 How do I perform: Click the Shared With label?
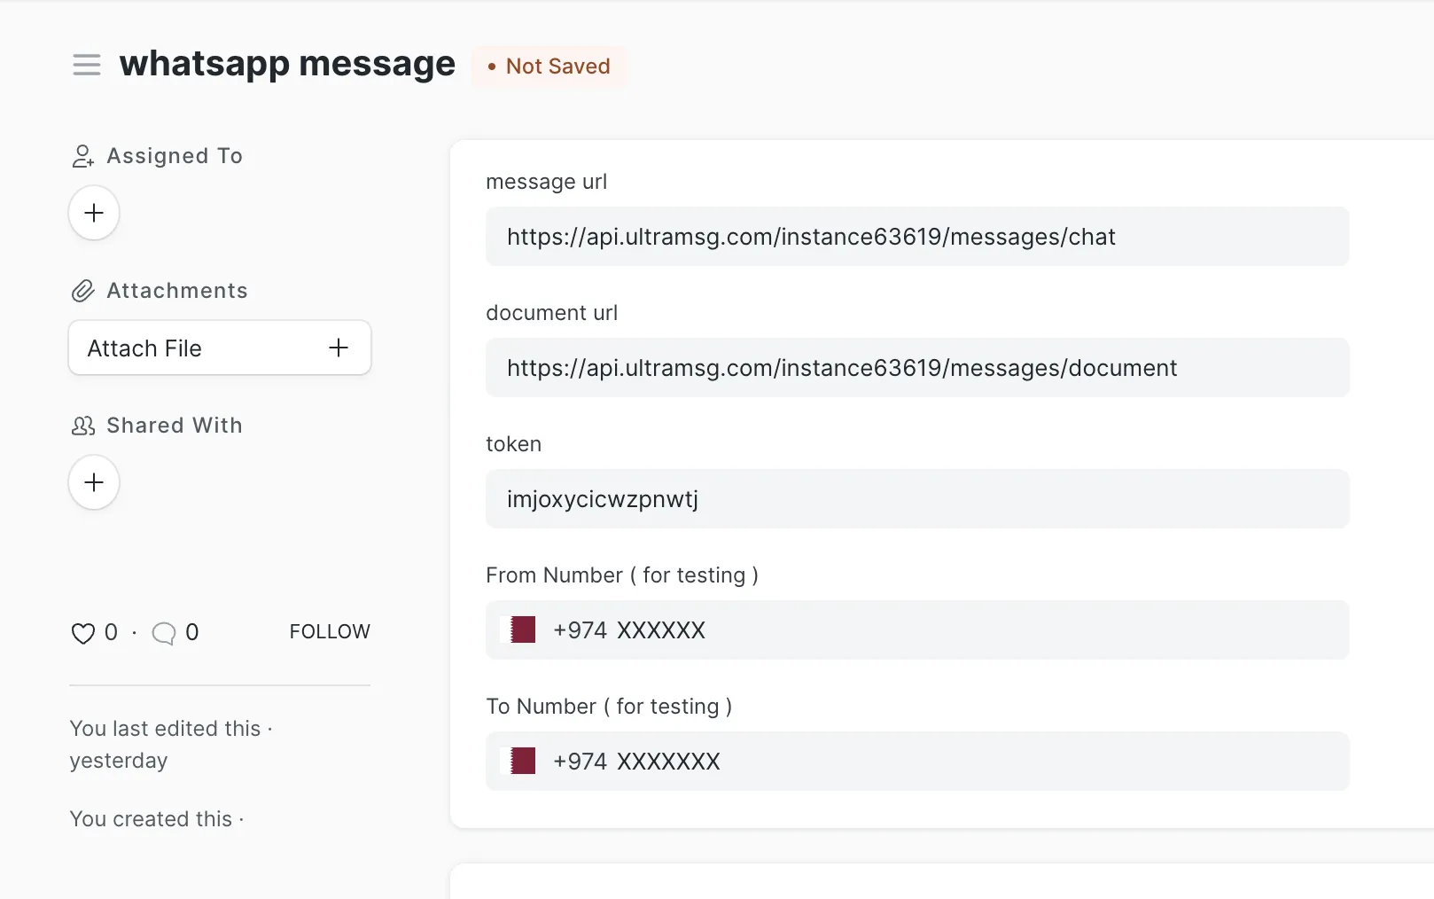(x=175, y=426)
